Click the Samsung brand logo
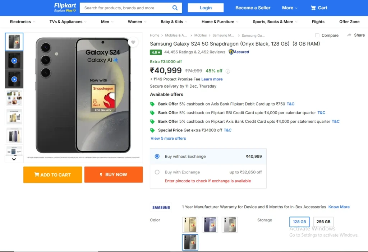This screenshot has width=368, height=252. (x=161, y=207)
